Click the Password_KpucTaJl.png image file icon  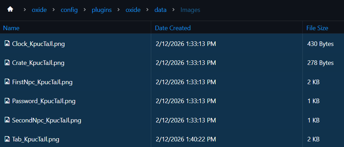(x=7, y=101)
